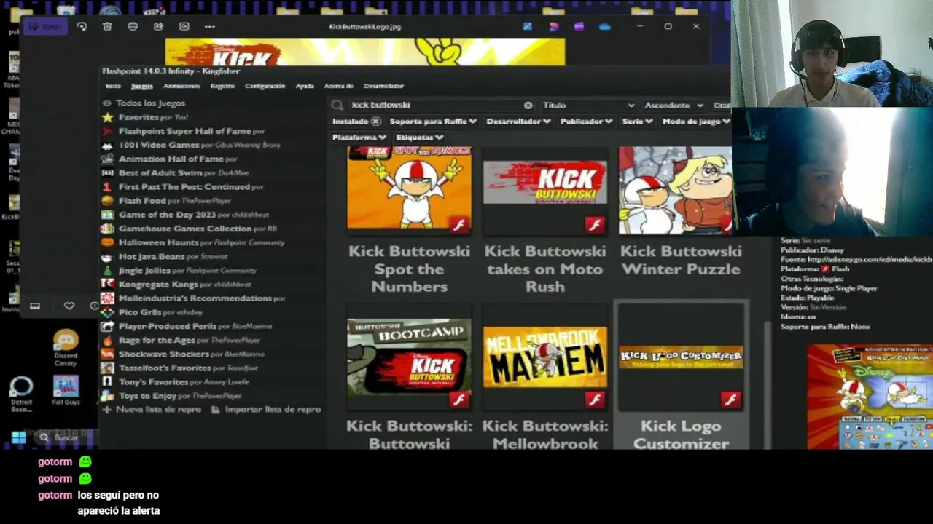Expand the Soporte para Ruffle filter
Image resolution: width=933 pixels, height=524 pixels.
click(433, 122)
